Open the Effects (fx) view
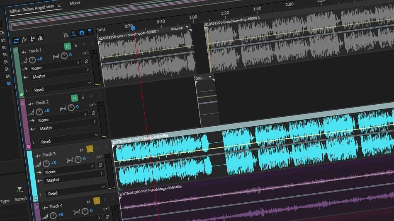 pyautogui.click(x=24, y=40)
